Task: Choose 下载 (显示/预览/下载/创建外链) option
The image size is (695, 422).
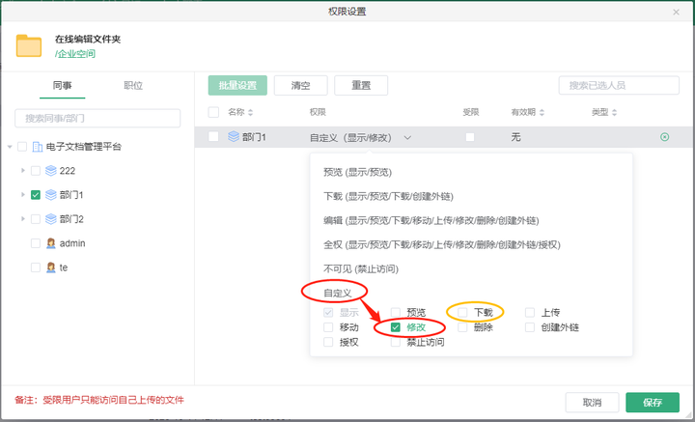Action: (389, 196)
